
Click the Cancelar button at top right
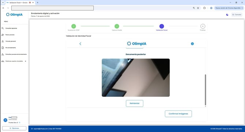(x=237, y=15)
